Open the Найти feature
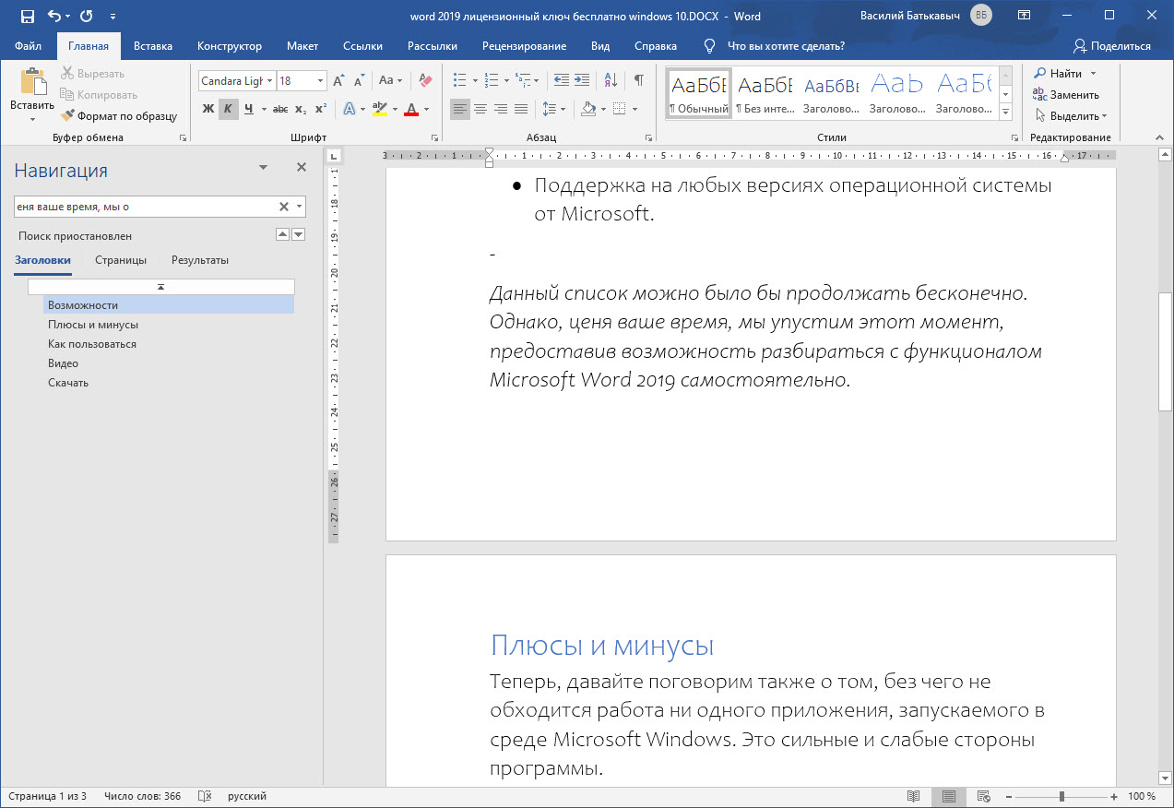This screenshot has height=808, width=1174. (x=1061, y=73)
